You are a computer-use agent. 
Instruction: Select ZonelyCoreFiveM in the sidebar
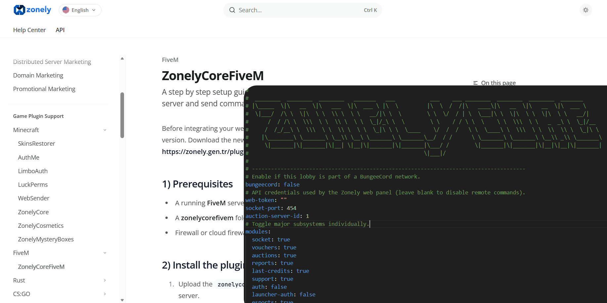[x=41, y=267]
